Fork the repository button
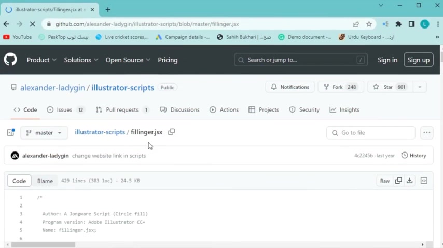This screenshot has height=248, width=443. pyautogui.click(x=341, y=87)
